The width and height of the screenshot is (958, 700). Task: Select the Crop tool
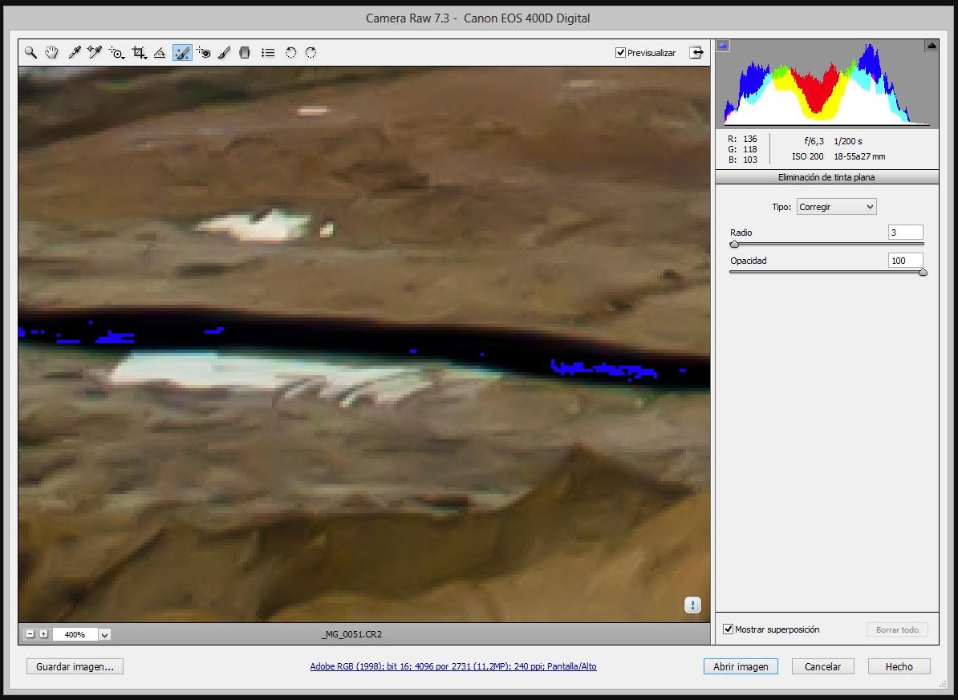coord(140,53)
